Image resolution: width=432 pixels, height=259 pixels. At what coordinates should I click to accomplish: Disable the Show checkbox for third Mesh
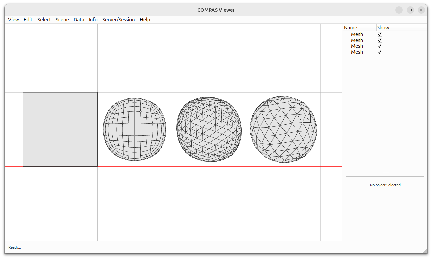379,46
